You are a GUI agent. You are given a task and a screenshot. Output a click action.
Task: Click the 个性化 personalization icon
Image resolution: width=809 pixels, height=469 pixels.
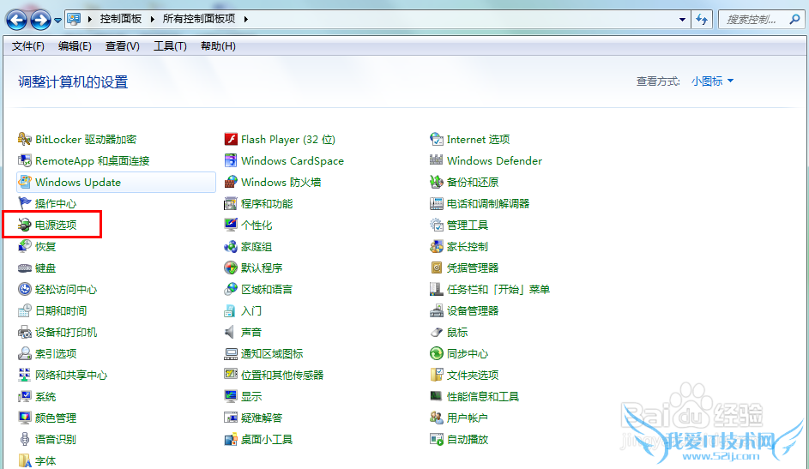point(231,225)
